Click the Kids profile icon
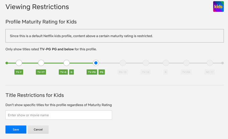The height and width of the screenshot is (139, 228). tap(218, 7)
